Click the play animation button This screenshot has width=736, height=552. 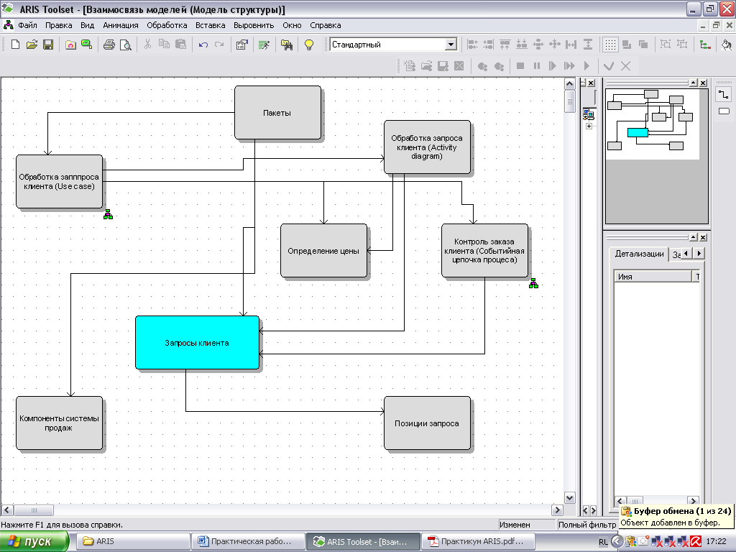pos(586,65)
